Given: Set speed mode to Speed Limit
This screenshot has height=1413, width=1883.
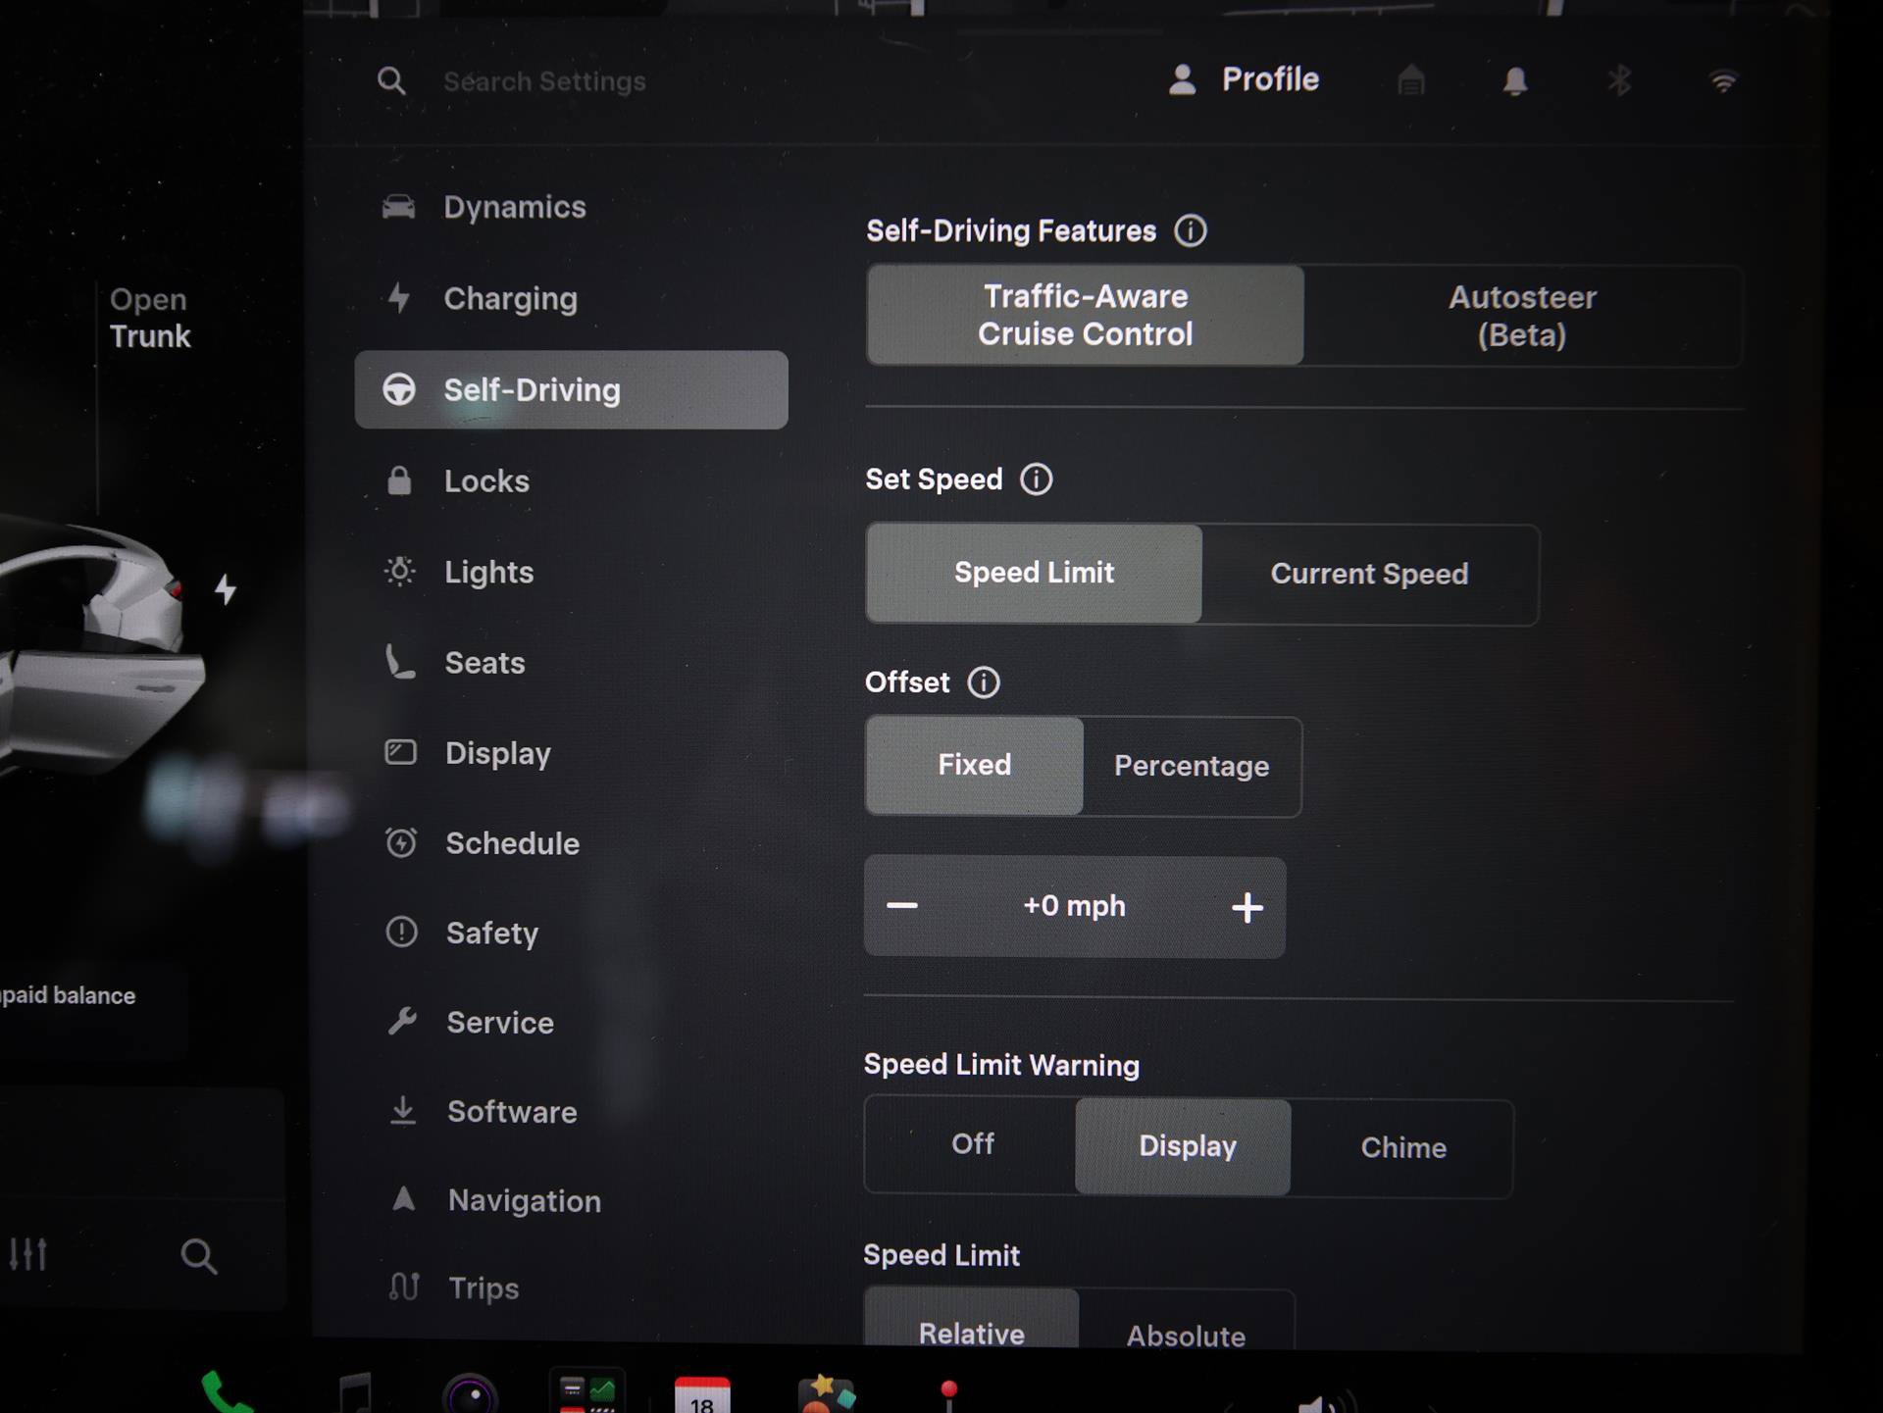Looking at the screenshot, I should (1034, 573).
